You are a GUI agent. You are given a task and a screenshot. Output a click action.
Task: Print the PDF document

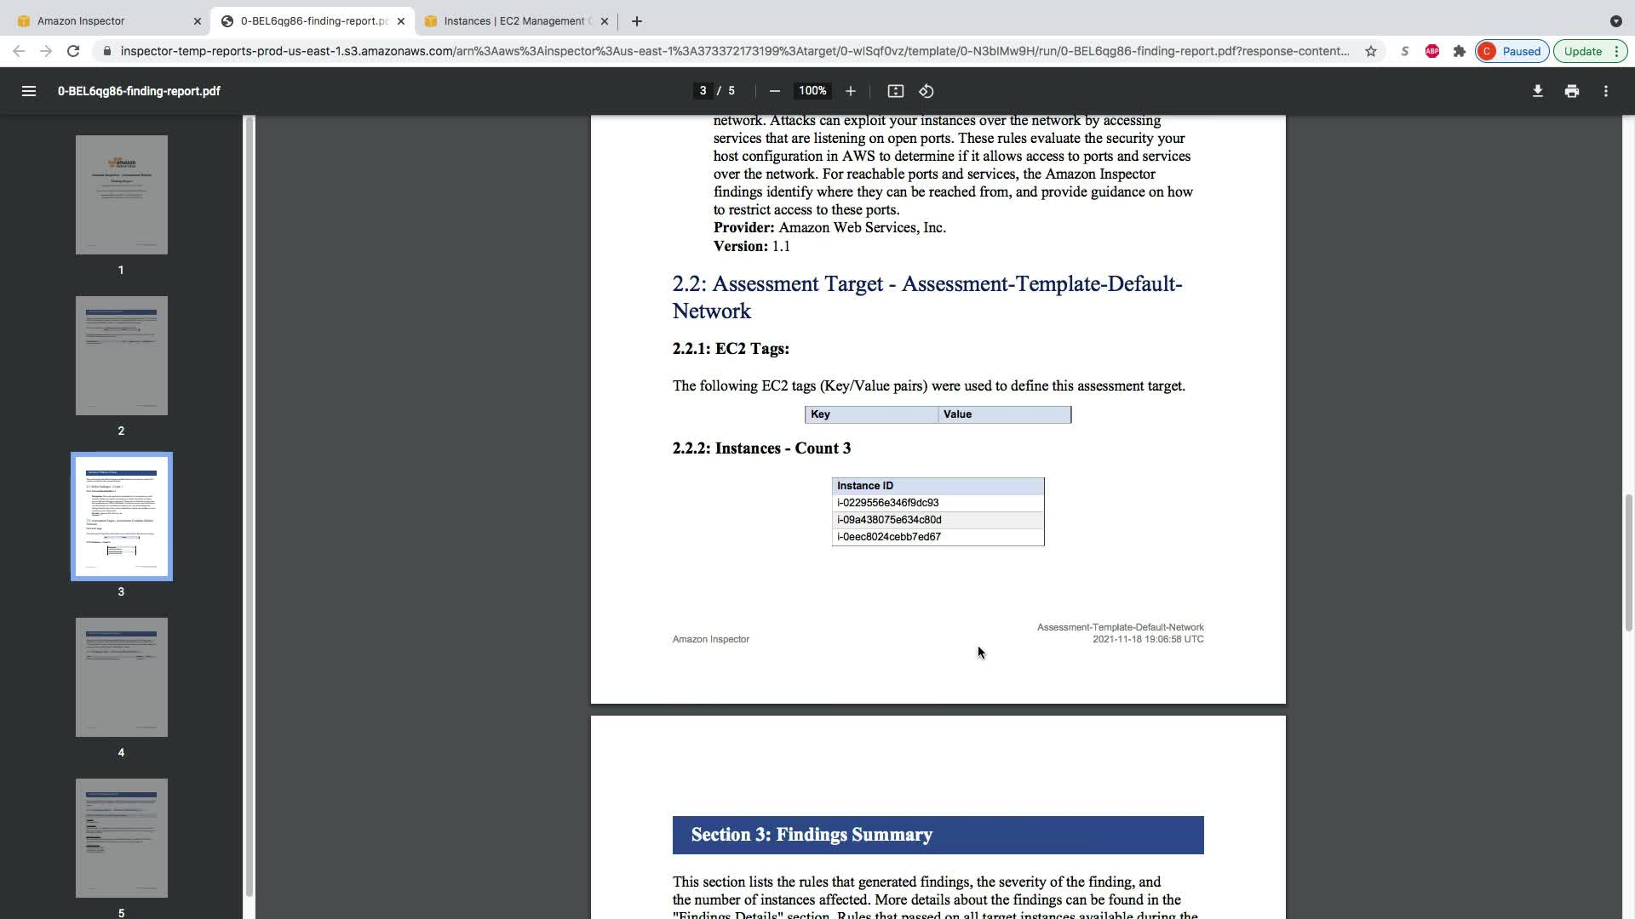click(1571, 91)
